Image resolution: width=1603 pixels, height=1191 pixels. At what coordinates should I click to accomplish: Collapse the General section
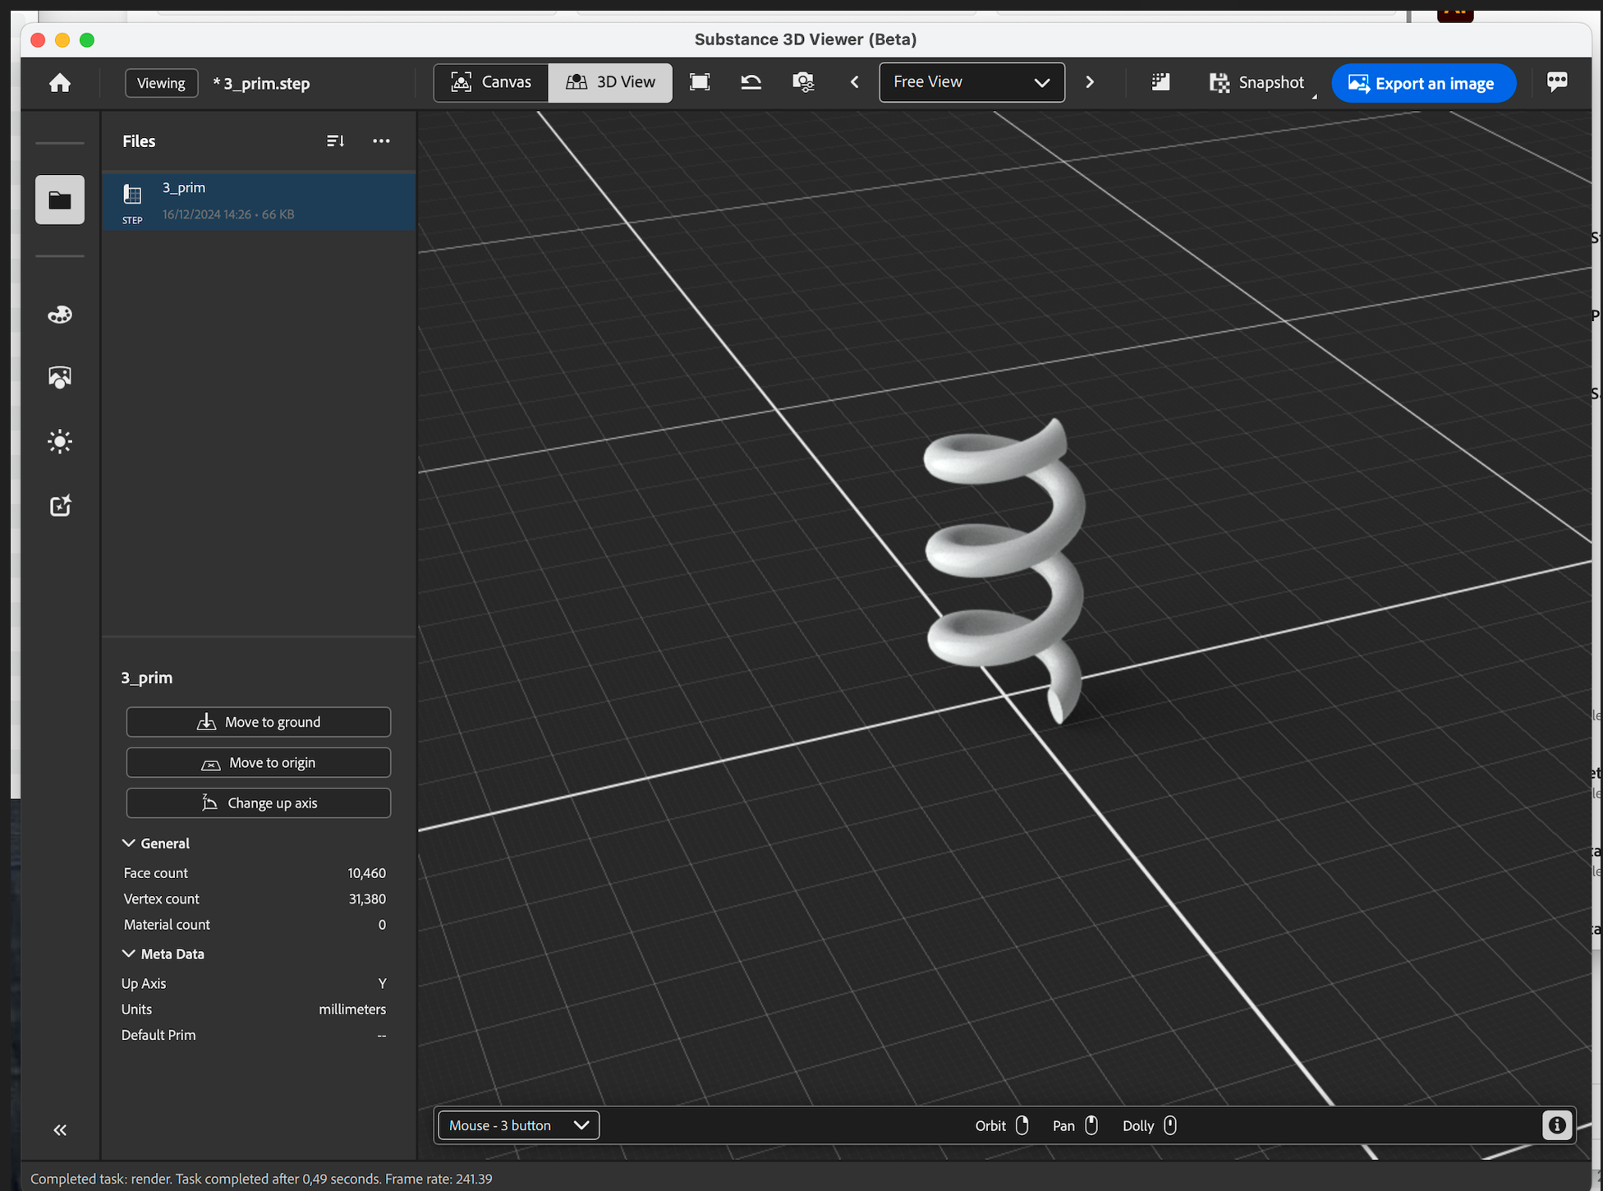pos(129,843)
